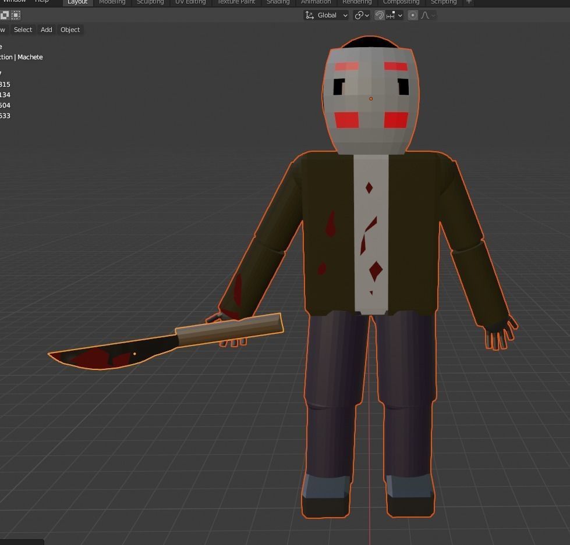
Task: Switch to the Layout workspace tab
Action: (77, 2)
